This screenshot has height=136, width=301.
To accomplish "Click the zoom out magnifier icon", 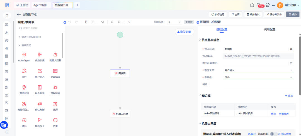I will 112,22.
